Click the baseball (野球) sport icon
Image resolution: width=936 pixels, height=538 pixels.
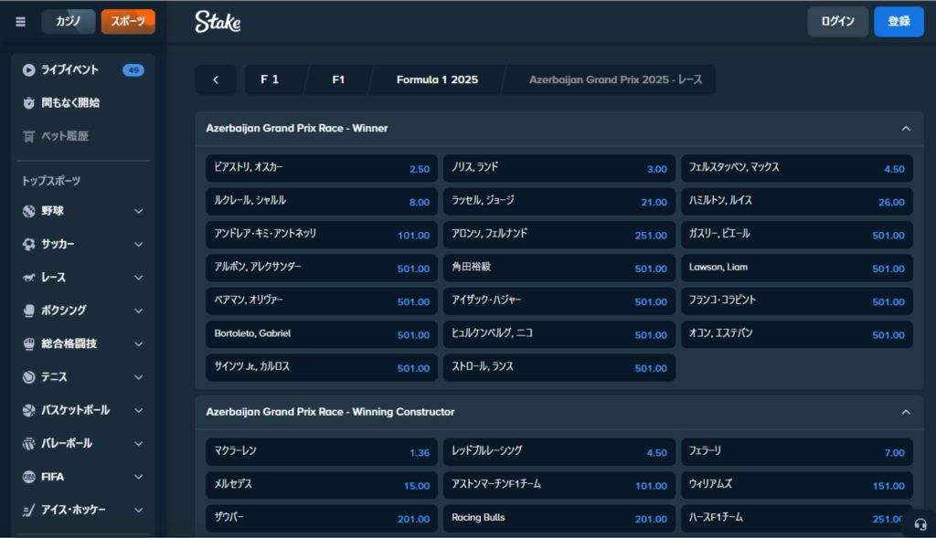click(x=28, y=211)
